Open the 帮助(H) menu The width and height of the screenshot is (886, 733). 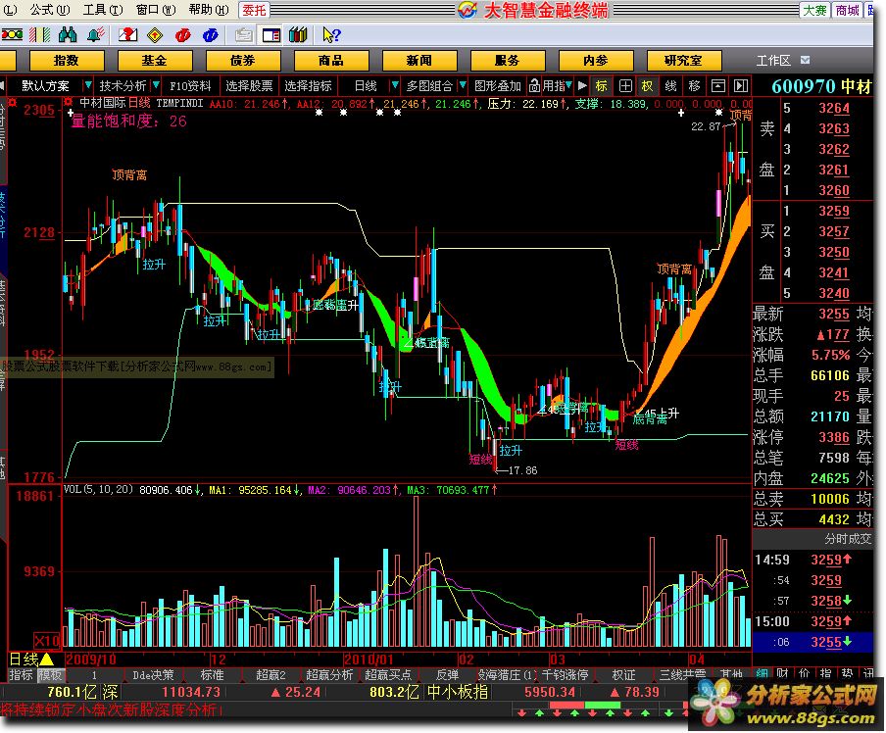(209, 10)
